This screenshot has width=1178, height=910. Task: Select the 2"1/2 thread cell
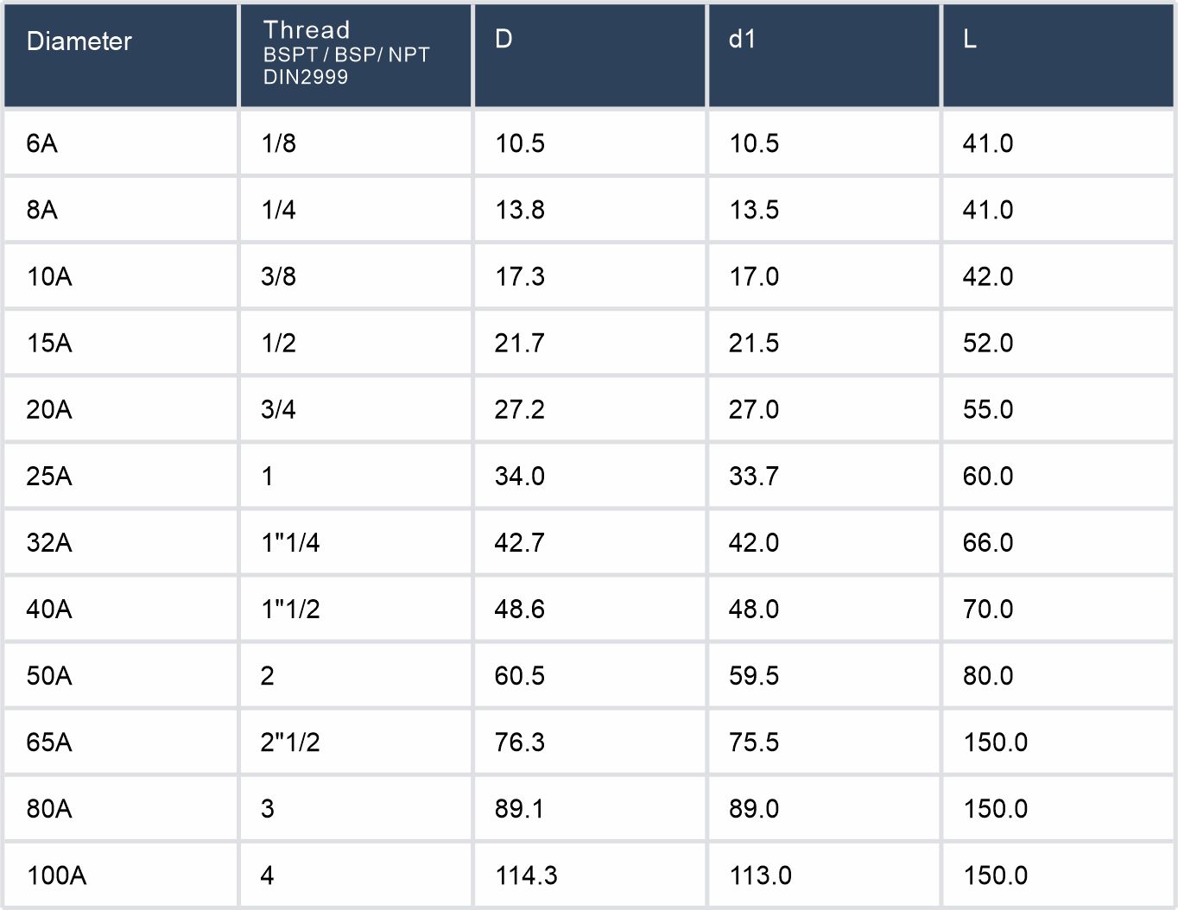tap(290, 742)
